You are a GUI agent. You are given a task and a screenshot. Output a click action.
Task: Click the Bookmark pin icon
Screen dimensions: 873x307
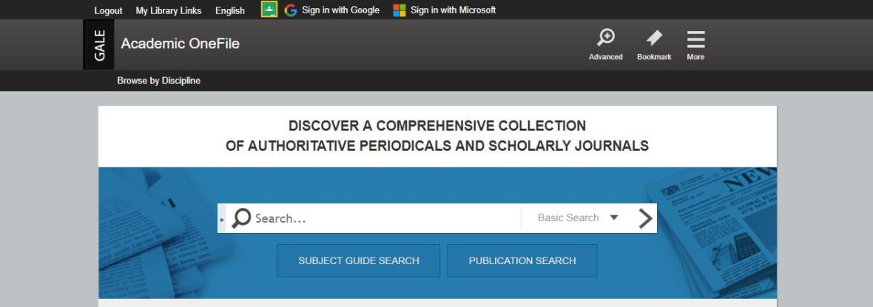click(654, 38)
